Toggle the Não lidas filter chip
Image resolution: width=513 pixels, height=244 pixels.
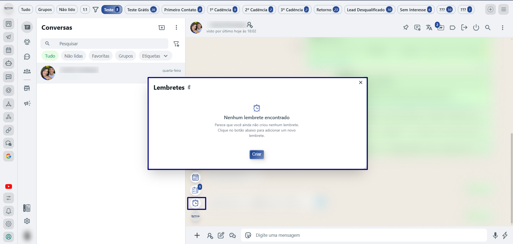74,56
